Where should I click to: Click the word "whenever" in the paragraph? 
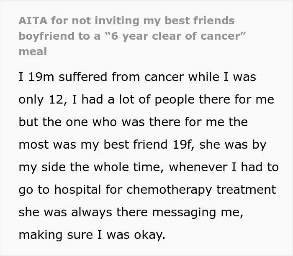pyautogui.click(x=198, y=167)
